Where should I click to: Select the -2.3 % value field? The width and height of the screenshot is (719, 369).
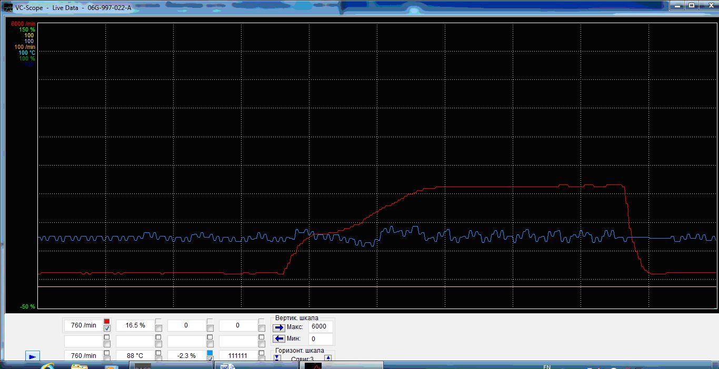[187, 356]
